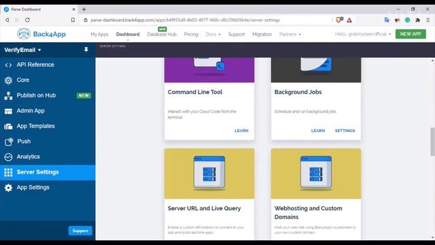Click the green Grammarly extension icon
Viewport: 435px width, 245px height.
[408, 20]
